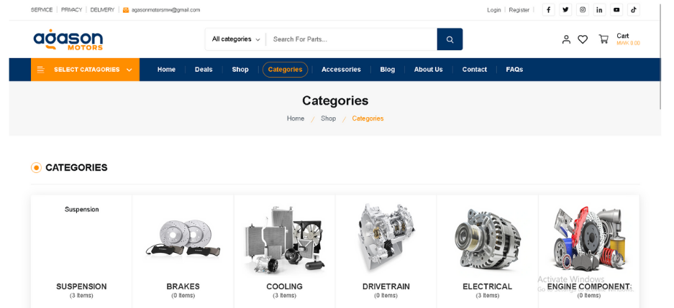Screen dimensions: 674x308
Task: Open the Categories menu item
Action: [x=285, y=70]
